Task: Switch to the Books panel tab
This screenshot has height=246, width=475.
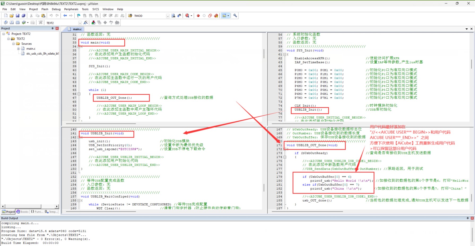Action: pos(22,212)
